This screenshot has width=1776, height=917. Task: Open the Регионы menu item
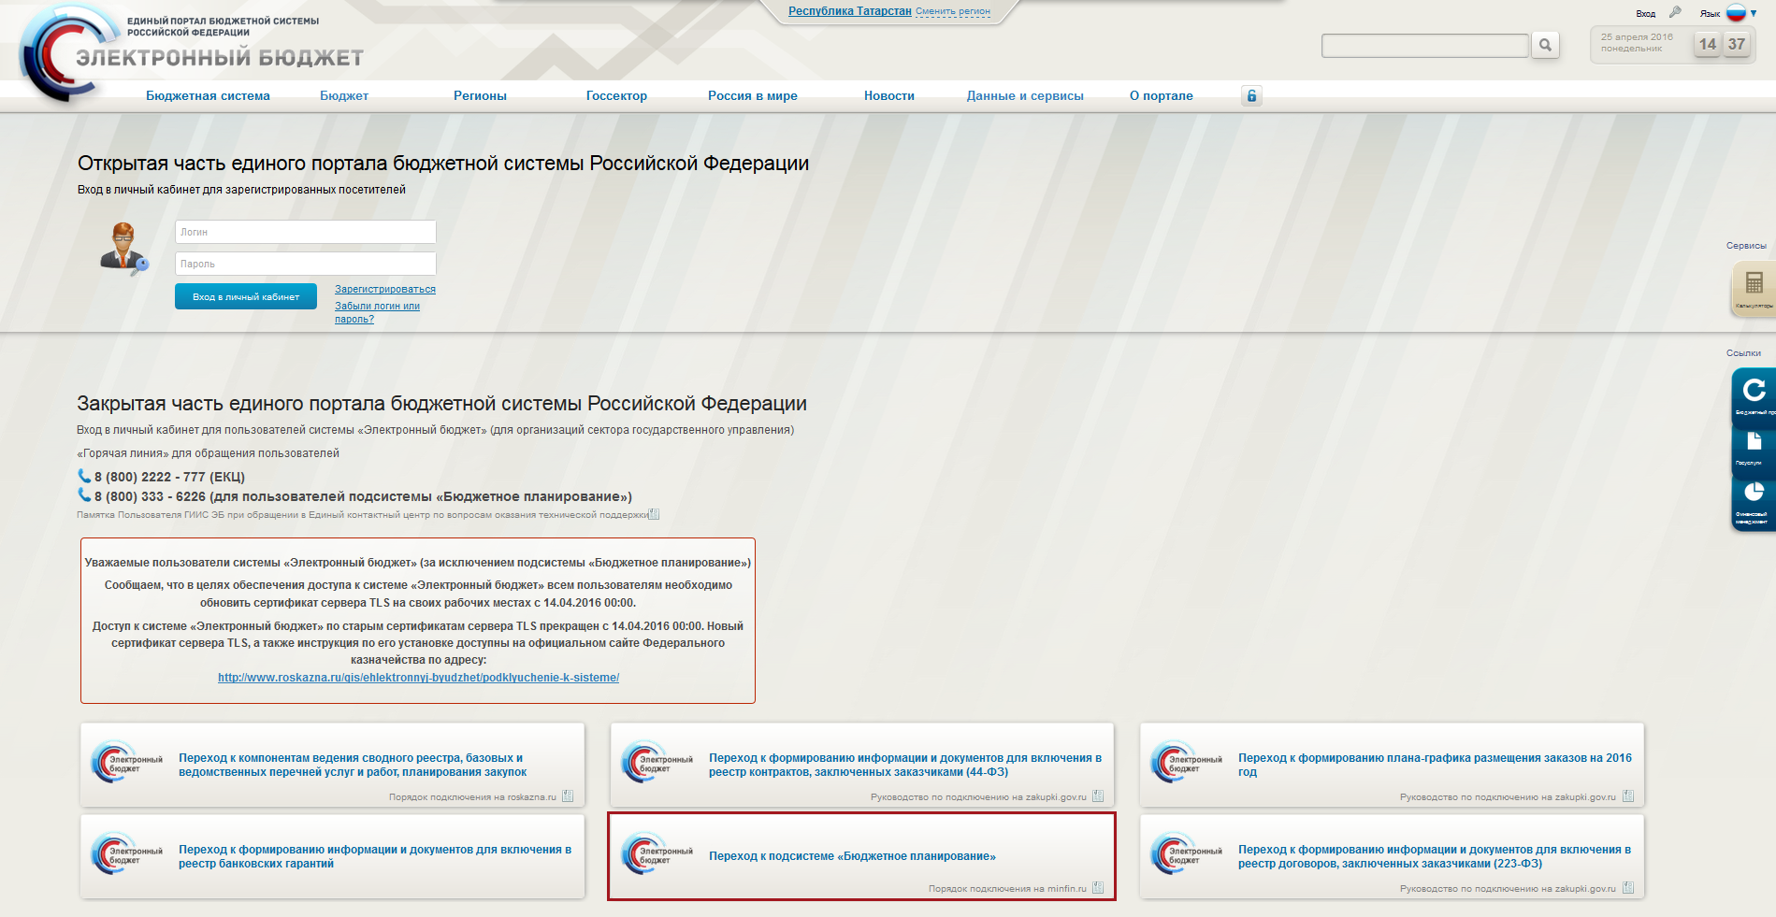click(480, 95)
